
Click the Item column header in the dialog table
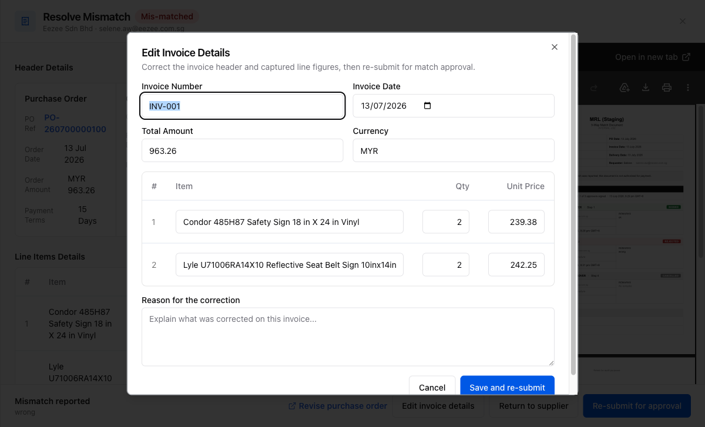click(x=184, y=186)
